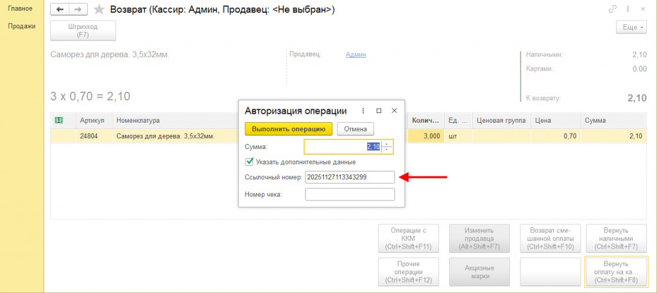Select quantity cell 3,000
657x293 pixels.
(x=426, y=136)
